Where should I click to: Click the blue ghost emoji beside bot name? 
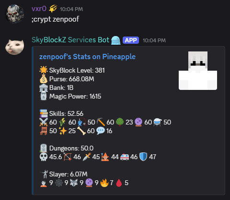(x=116, y=40)
